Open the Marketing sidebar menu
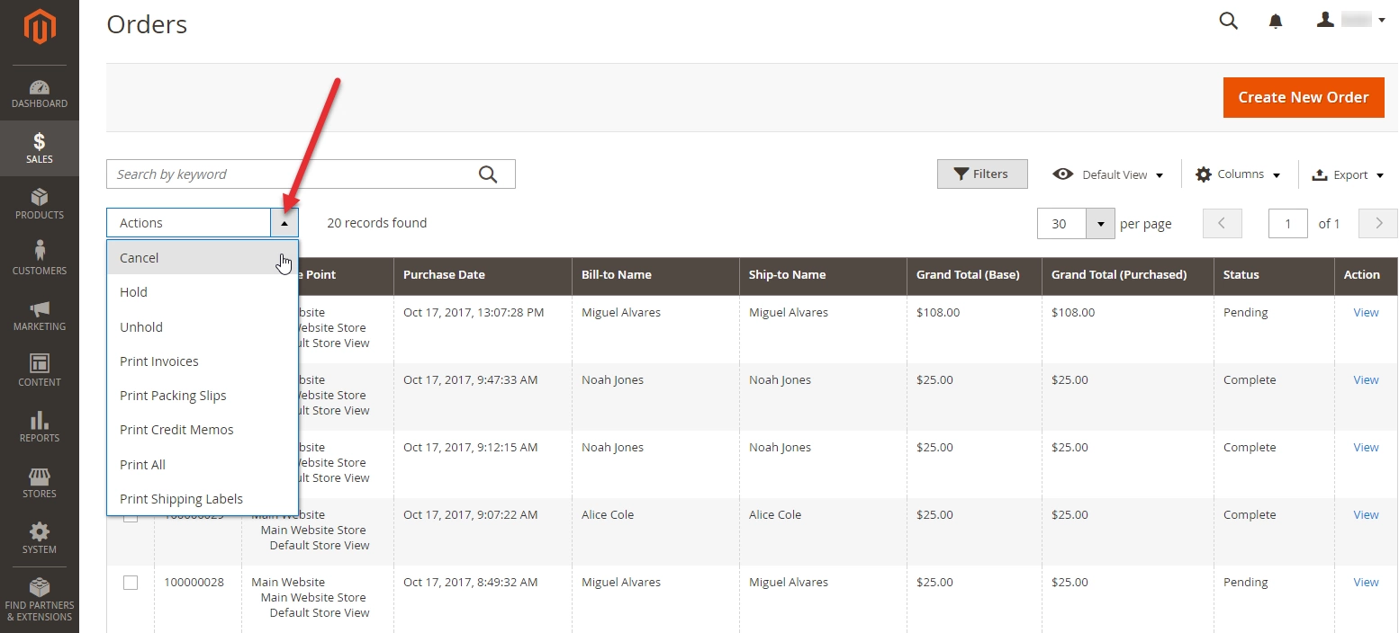 pyautogui.click(x=40, y=316)
